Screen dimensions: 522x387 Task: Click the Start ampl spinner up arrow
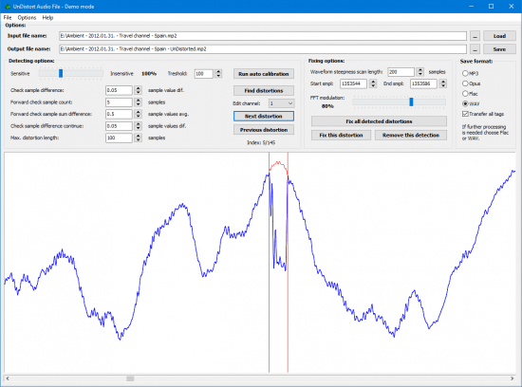click(x=373, y=82)
